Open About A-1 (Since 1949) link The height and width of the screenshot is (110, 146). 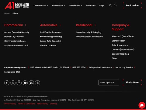123,36
